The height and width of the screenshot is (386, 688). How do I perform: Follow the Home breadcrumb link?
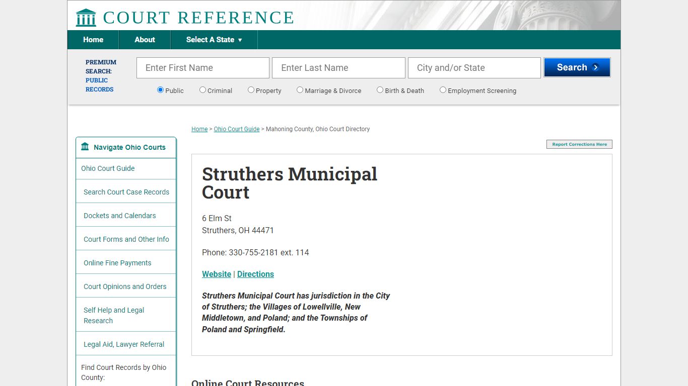(199, 129)
